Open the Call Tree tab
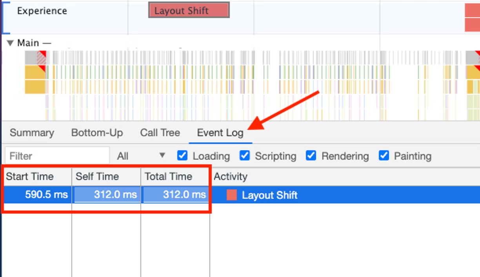The width and height of the screenshot is (480, 277). tap(160, 133)
